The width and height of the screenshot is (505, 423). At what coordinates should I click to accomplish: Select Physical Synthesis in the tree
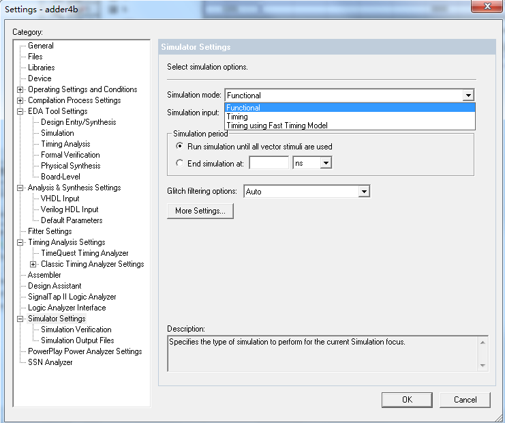pos(70,166)
